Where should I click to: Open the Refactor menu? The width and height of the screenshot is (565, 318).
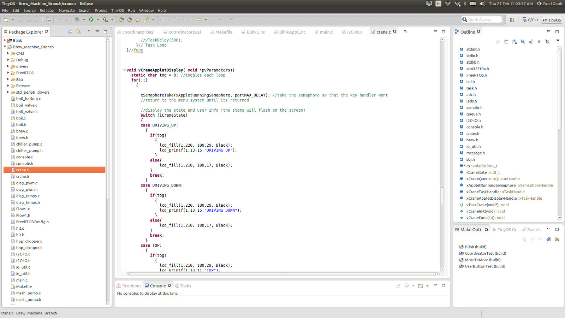click(x=47, y=10)
